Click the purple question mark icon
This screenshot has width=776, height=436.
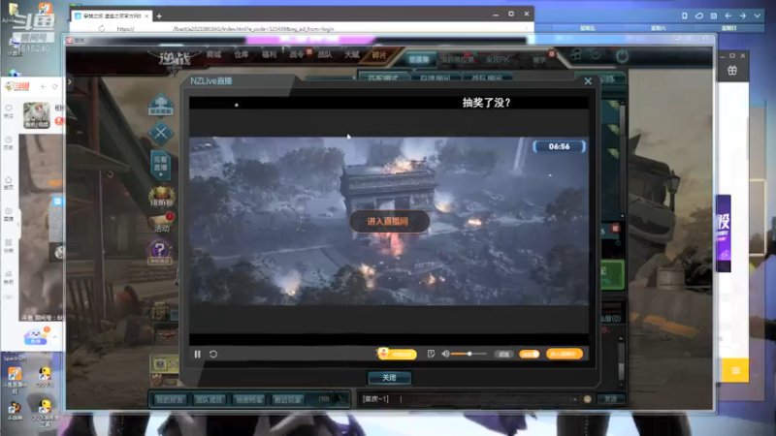click(x=160, y=251)
